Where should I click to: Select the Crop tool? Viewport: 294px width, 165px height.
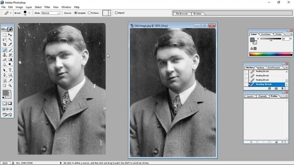5,45
